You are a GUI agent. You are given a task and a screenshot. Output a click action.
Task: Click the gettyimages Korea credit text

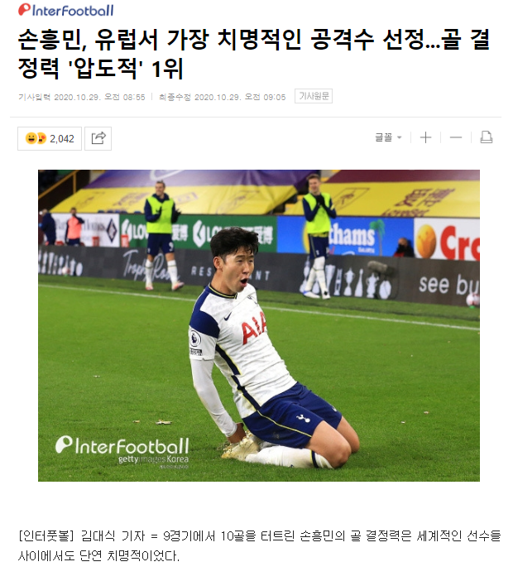click(153, 459)
